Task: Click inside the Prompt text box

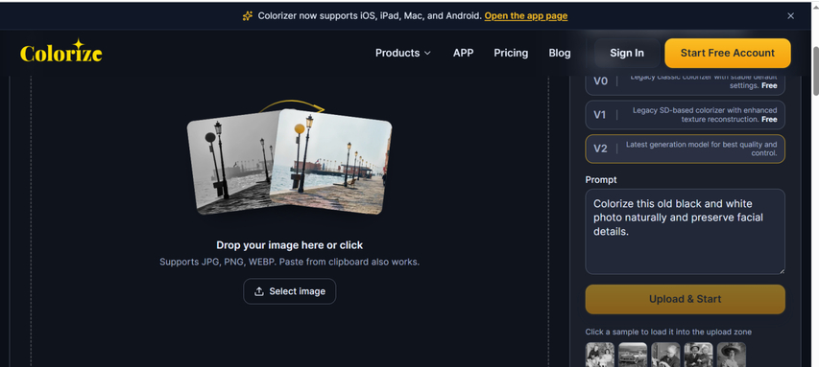Action: [685, 232]
